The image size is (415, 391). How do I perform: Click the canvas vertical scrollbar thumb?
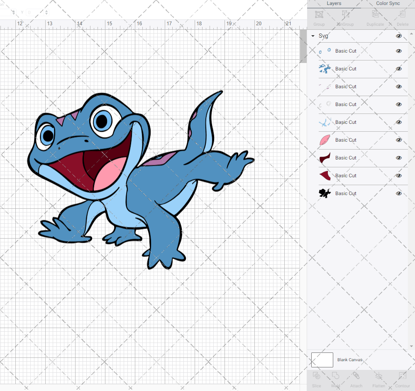click(303, 46)
